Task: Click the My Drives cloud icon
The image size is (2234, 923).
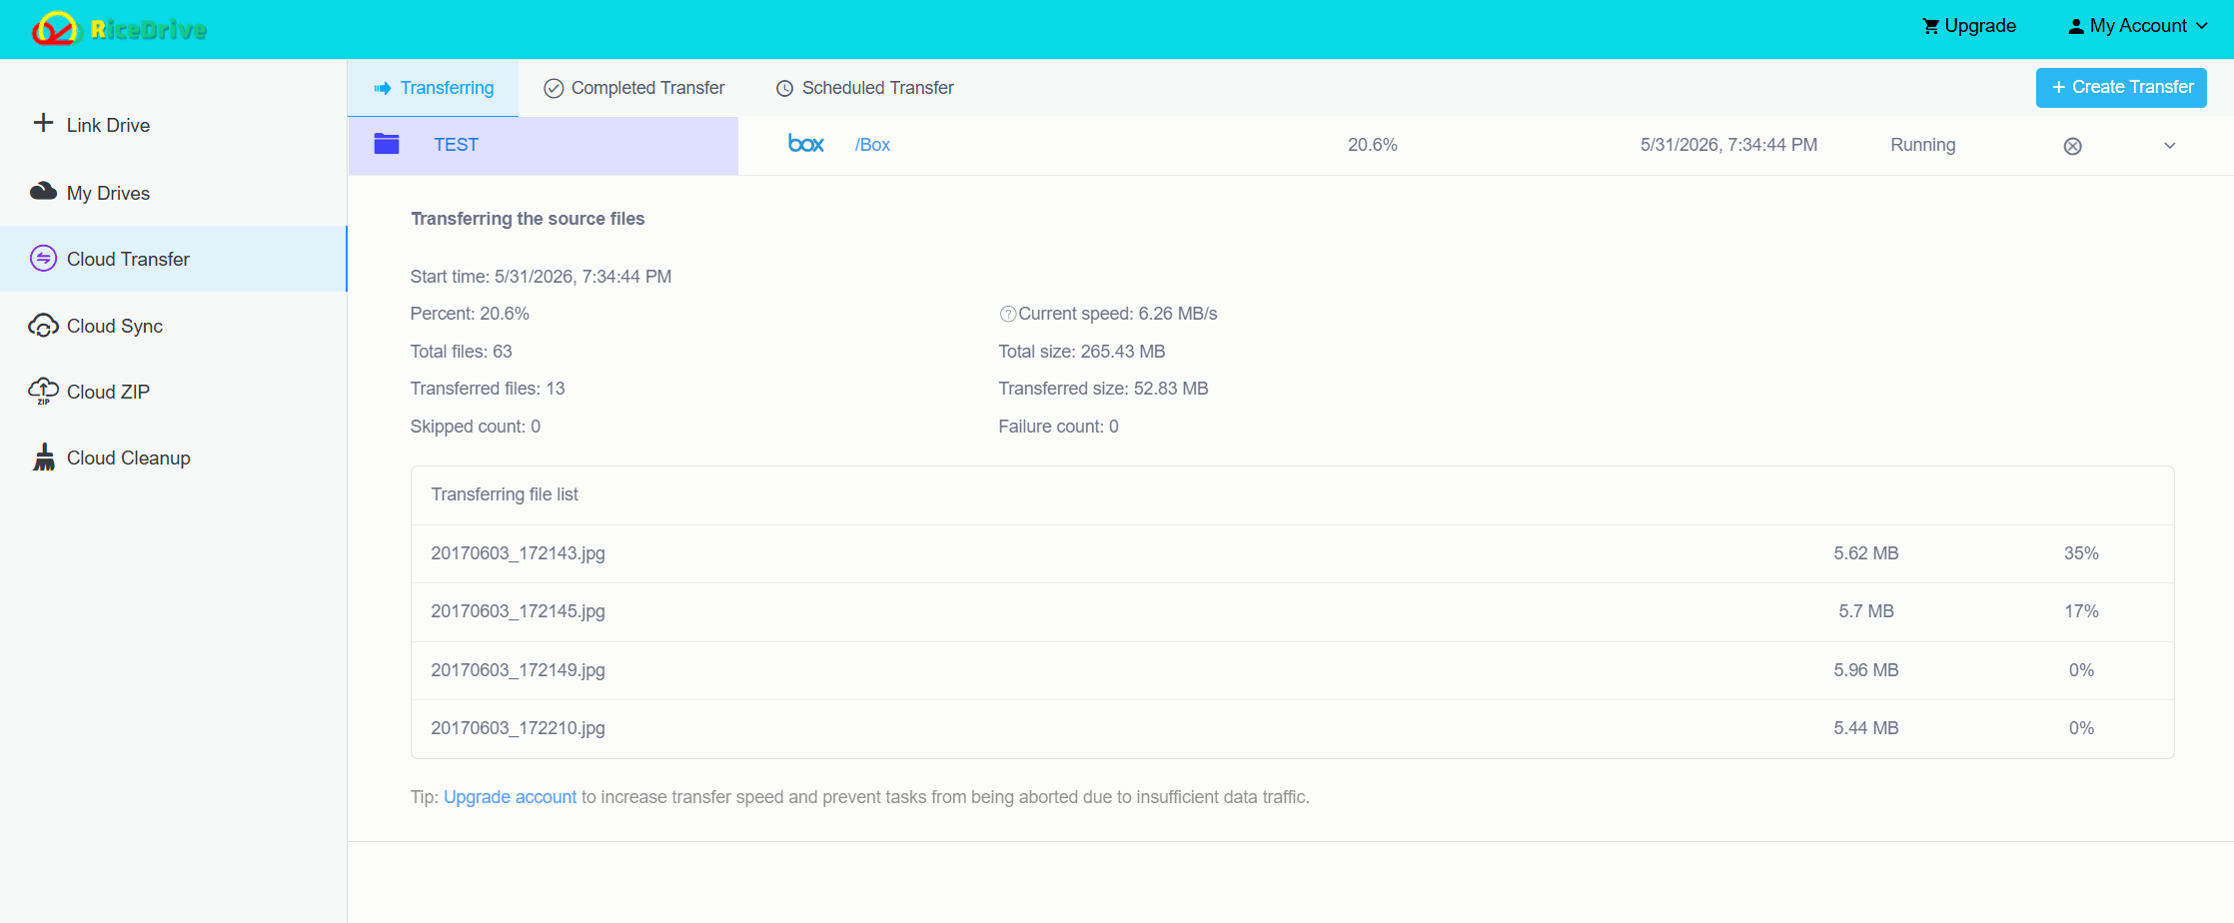Action: (43, 191)
